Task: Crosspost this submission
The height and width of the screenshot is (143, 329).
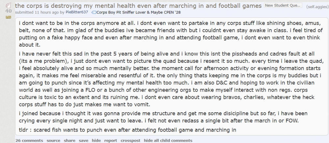Action: 130,140
